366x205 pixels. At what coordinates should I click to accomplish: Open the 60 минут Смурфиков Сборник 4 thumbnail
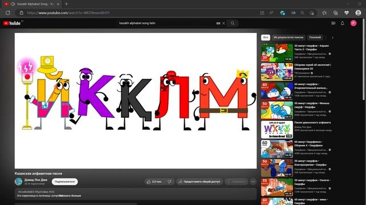coord(277,149)
